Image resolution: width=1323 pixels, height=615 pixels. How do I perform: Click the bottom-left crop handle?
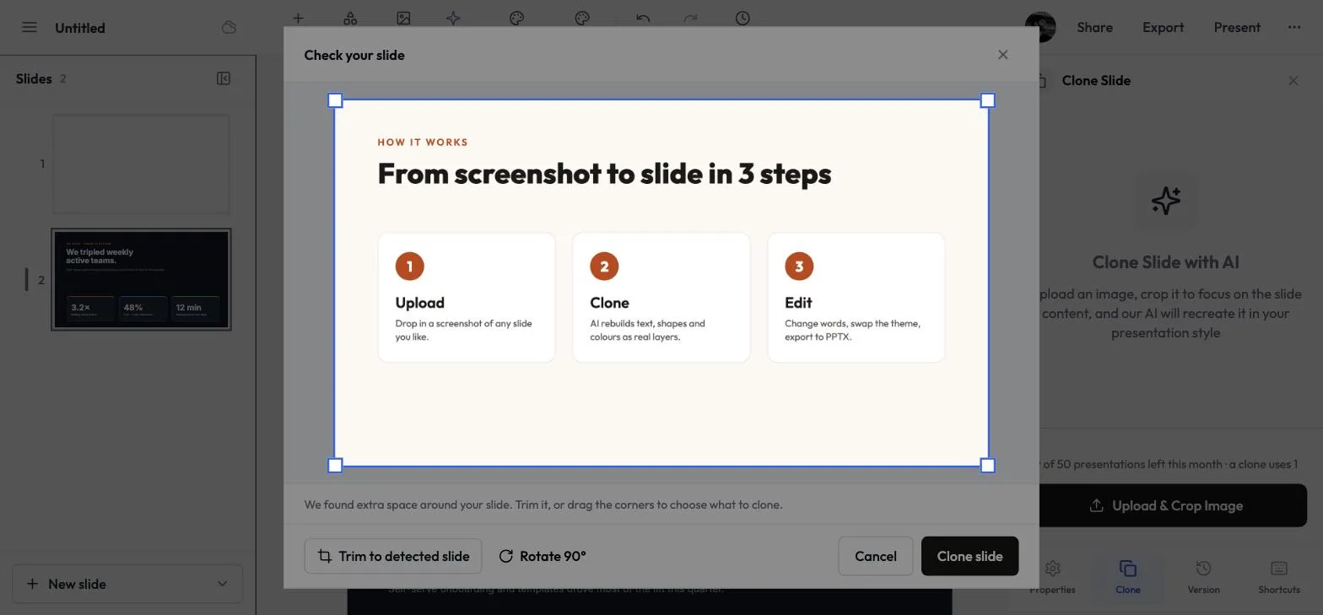(335, 465)
